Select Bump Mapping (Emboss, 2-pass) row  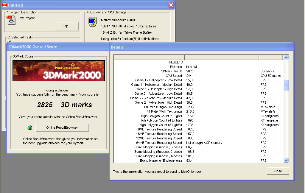tap(198, 152)
